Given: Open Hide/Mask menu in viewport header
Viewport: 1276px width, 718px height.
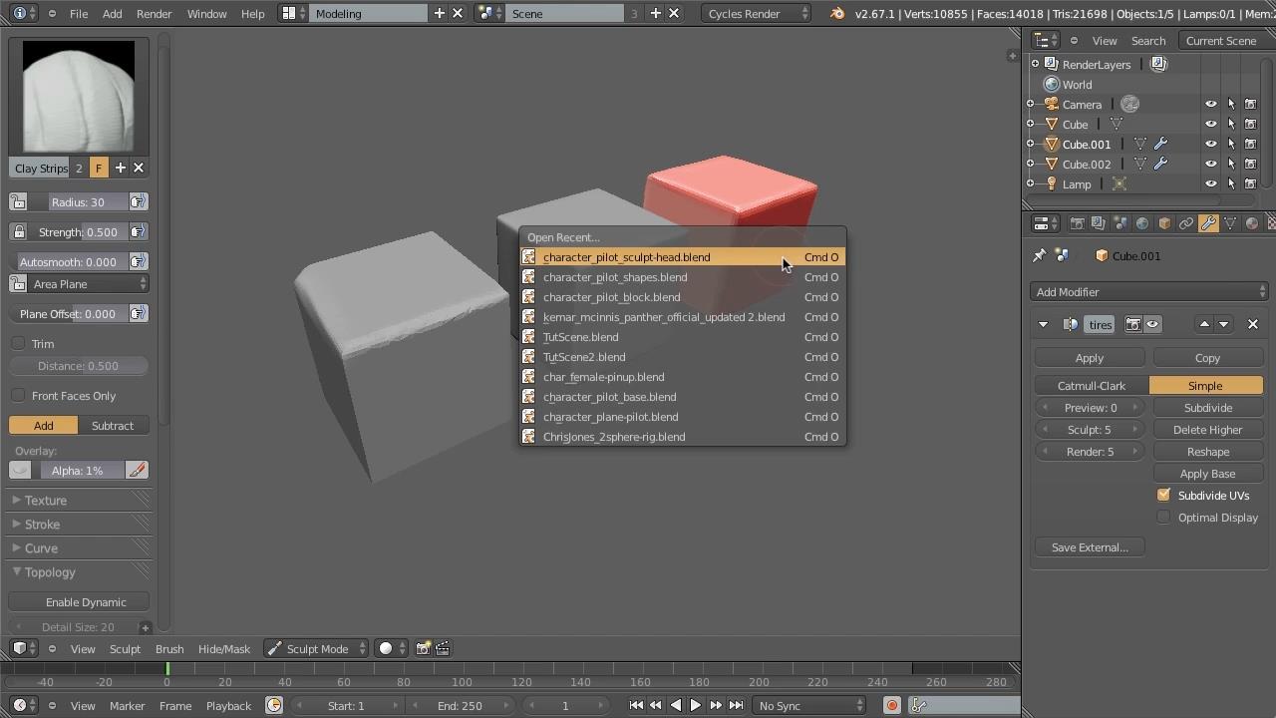Looking at the screenshot, I should pos(224,649).
